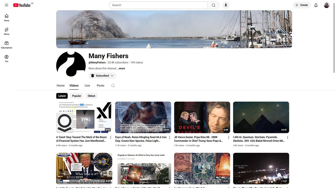The width and height of the screenshot is (335, 188).
Task: Open 'A Giant Step Toward The Mark' title
Action: [81, 139]
